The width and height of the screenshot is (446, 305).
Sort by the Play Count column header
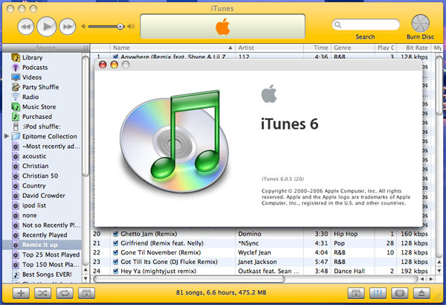click(386, 48)
